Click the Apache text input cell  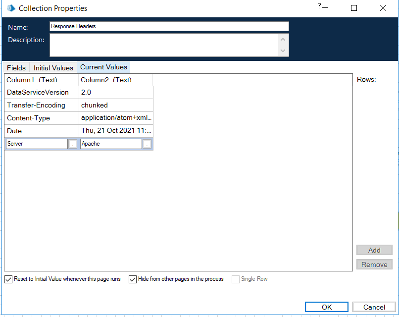(x=111, y=144)
